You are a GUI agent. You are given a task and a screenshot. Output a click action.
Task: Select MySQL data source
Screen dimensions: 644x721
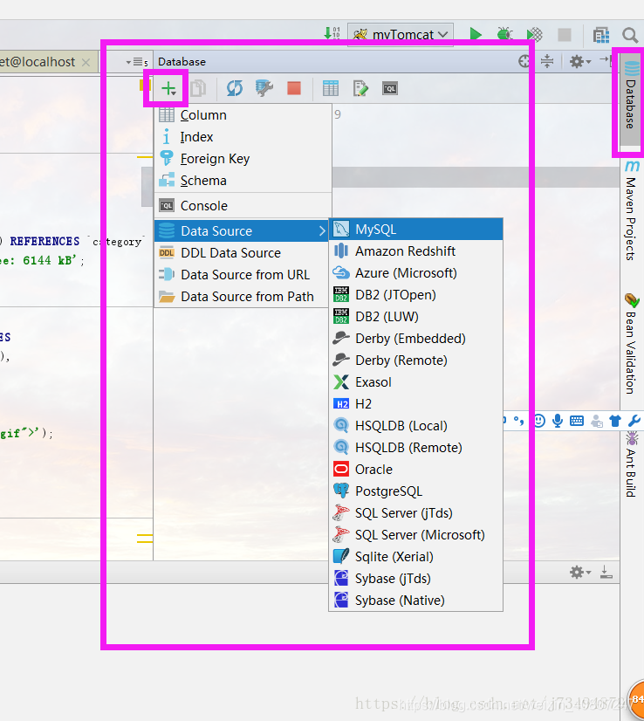(x=416, y=229)
